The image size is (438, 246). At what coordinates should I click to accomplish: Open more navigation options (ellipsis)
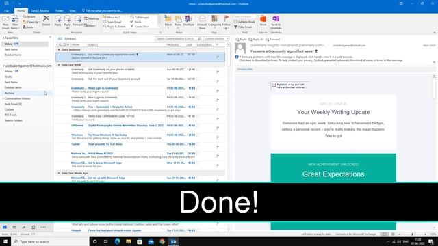(42, 227)
